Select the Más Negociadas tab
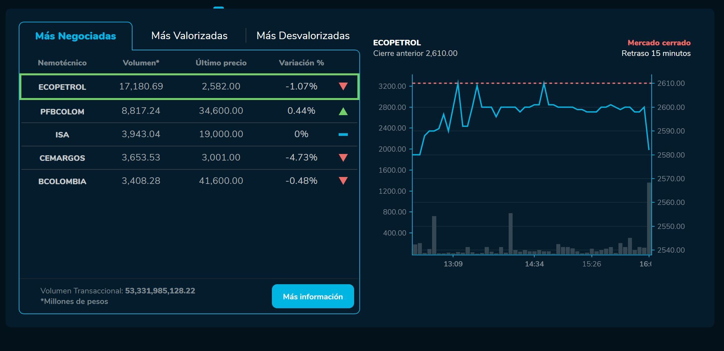Image resolution: width=724 pixels, height=351 pixels. click(75, 36)
